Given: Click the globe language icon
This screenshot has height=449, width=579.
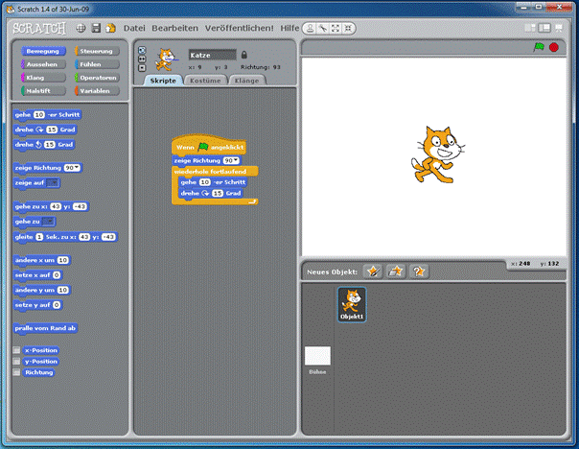Looking at the screenshot, I should pos(81,28).
